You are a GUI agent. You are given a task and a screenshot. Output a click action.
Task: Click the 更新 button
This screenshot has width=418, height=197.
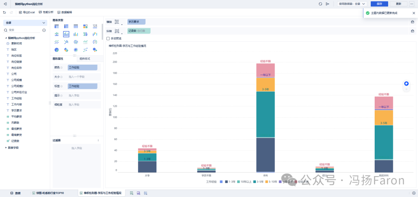[x=399, y=4]
